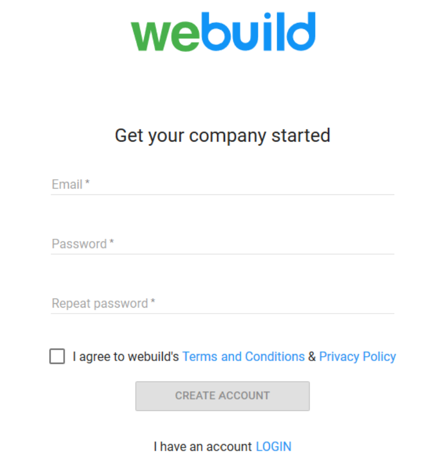Click the asterisk after Repeat password
Viewport: 439px width, 472px height.
tap(153, 302)
